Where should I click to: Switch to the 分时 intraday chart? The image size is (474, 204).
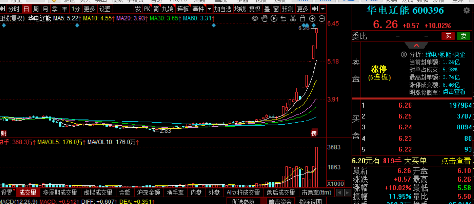pos(14,9)
